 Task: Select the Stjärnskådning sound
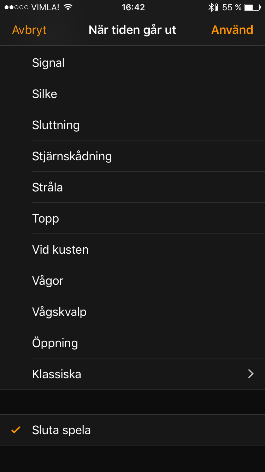pos(72,156)
